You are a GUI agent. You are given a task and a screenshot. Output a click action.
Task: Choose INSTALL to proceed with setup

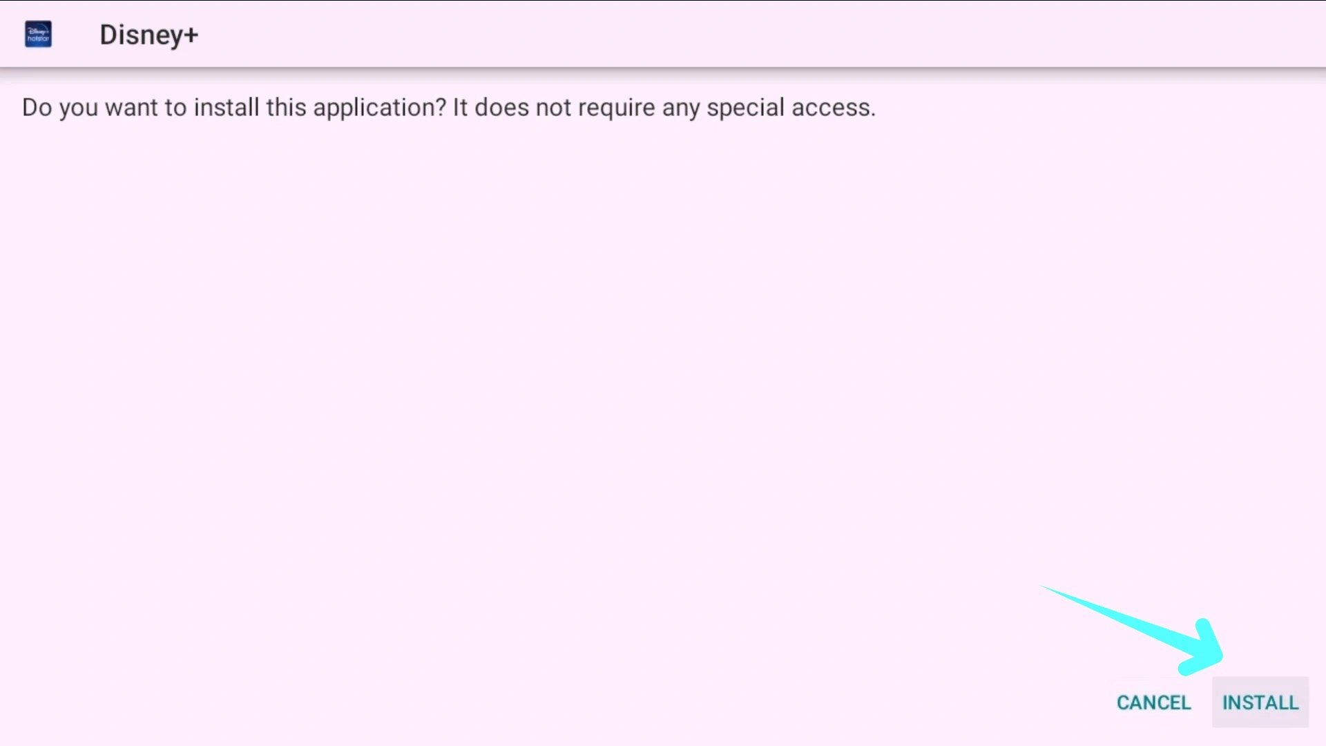tap(1260, 702)
